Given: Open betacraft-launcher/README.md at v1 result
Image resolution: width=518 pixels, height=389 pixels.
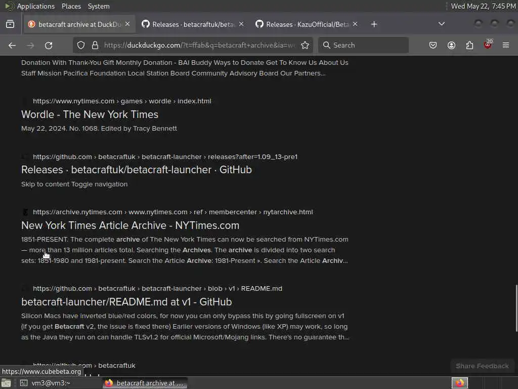Looking at the screenshot, I should [126, 302].
